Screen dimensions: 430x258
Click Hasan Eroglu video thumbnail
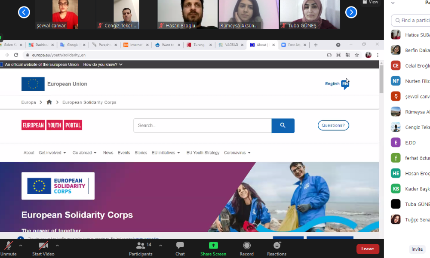point(187,15)
